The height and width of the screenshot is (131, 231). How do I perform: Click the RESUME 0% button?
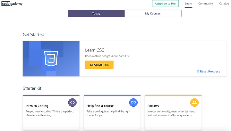point(99,65)
